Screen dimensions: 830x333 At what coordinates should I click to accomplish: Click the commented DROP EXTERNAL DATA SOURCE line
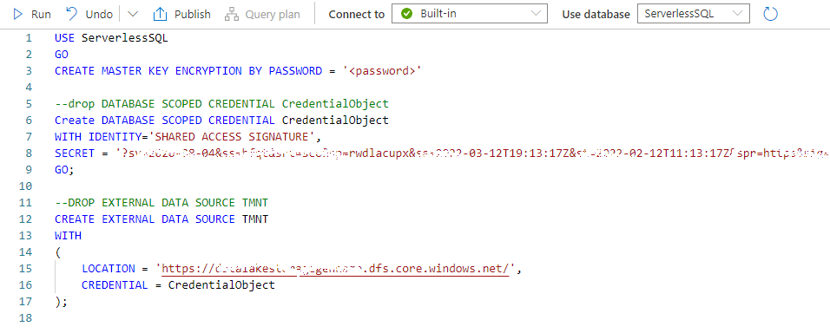pos(161,202)
